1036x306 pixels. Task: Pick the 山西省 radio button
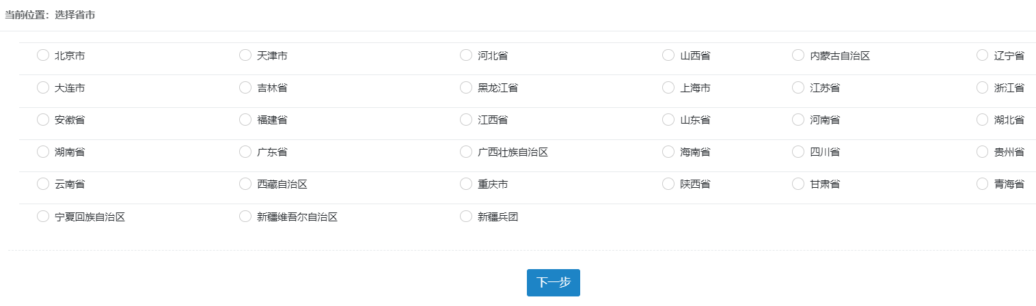point(668,55)
